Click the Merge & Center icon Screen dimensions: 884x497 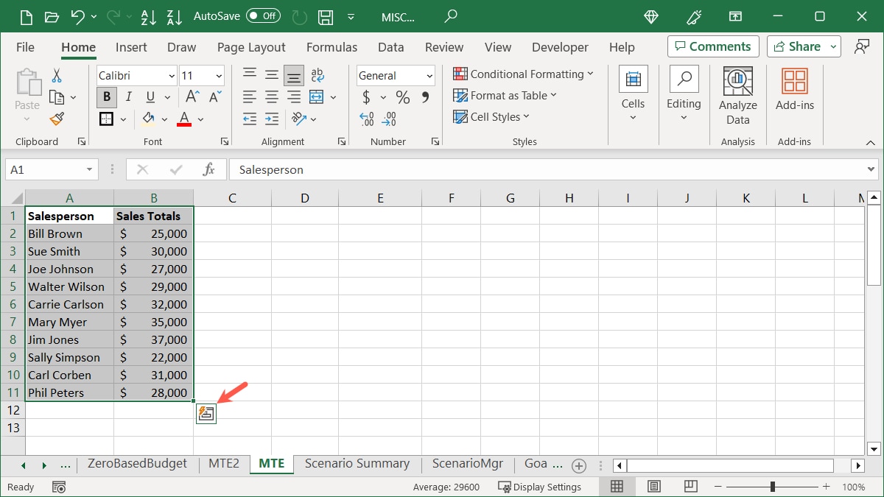[x=317, y=97]
